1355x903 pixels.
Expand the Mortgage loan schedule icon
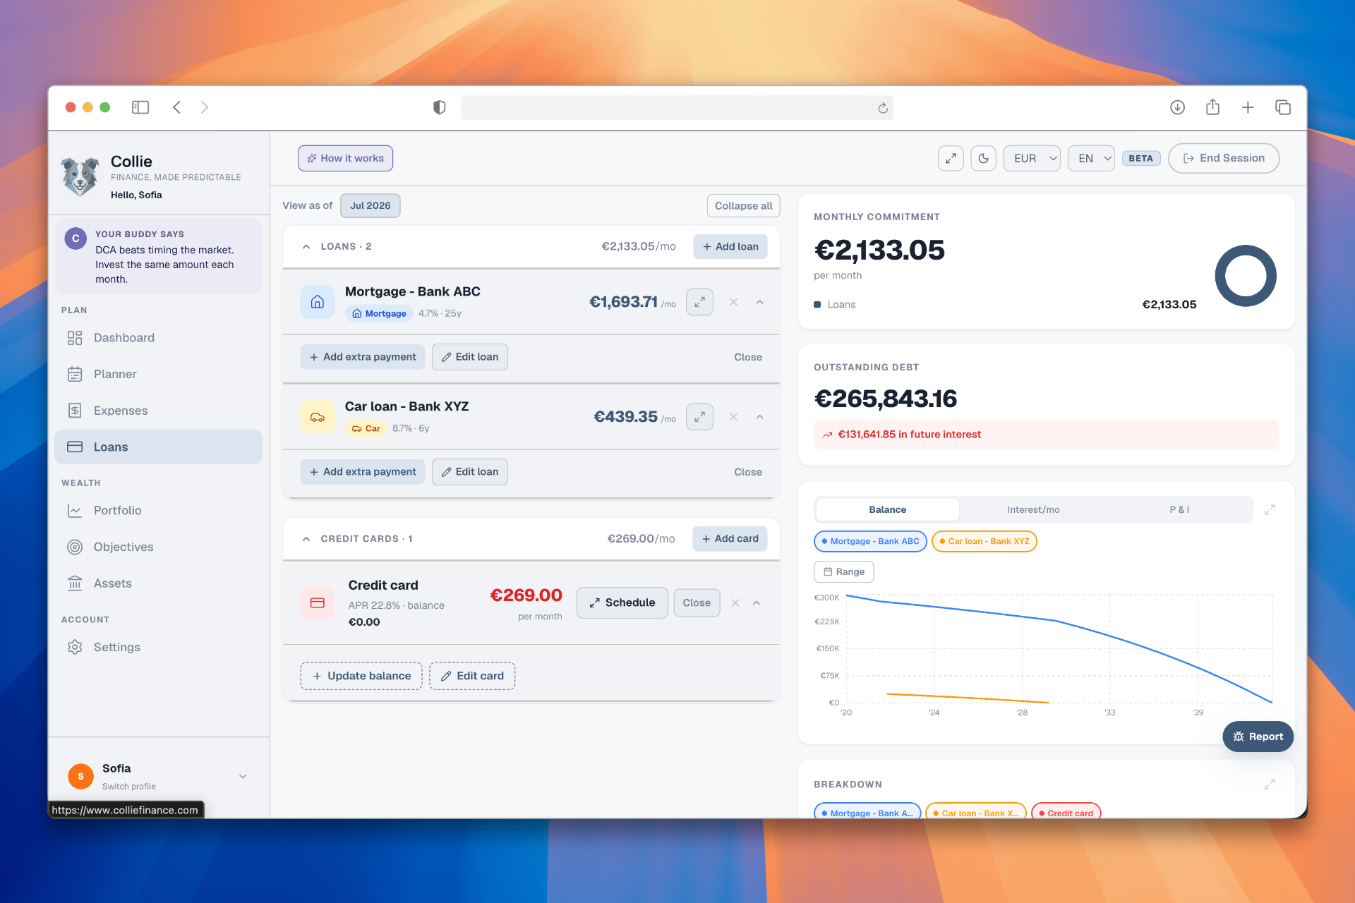click(699, 302)
